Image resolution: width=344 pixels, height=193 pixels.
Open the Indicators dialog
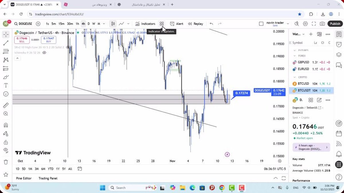(145, 24)
